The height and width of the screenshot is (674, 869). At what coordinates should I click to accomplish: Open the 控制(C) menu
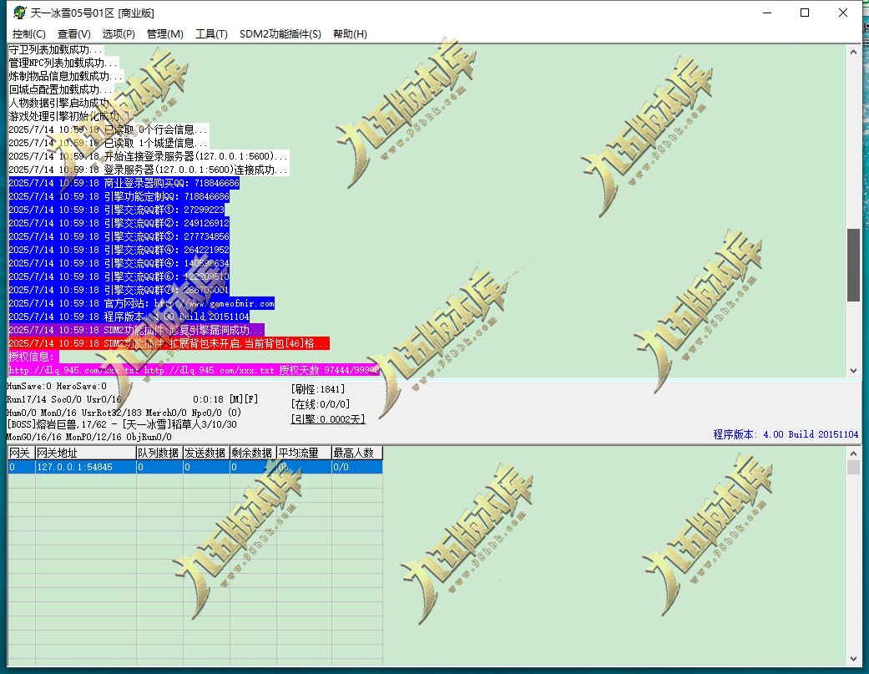[x=29, y=33]
